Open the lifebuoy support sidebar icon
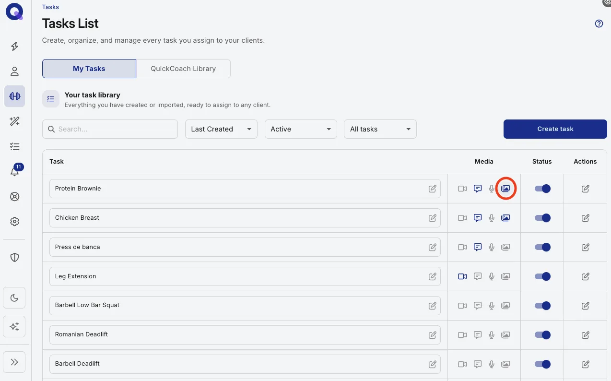 14,197
